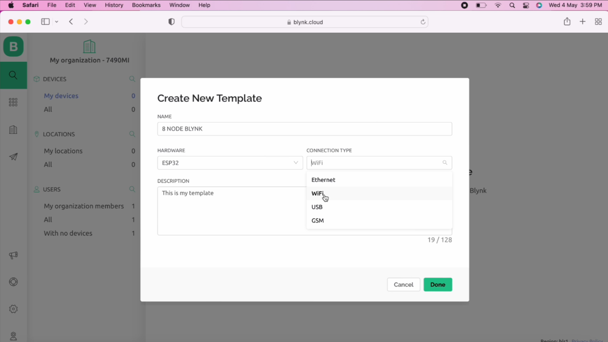Click the Blynk logo icon
Screen dimensions: 608x342
[x=13, y=46]
